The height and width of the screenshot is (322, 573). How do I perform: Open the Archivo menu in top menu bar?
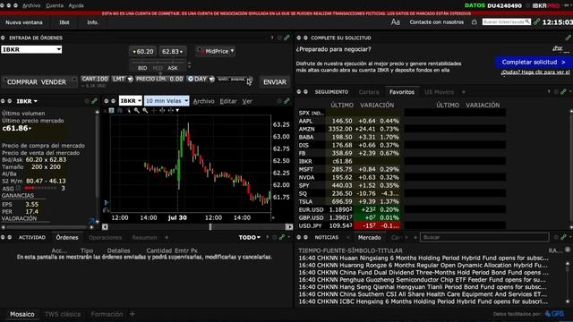(31, 5)
